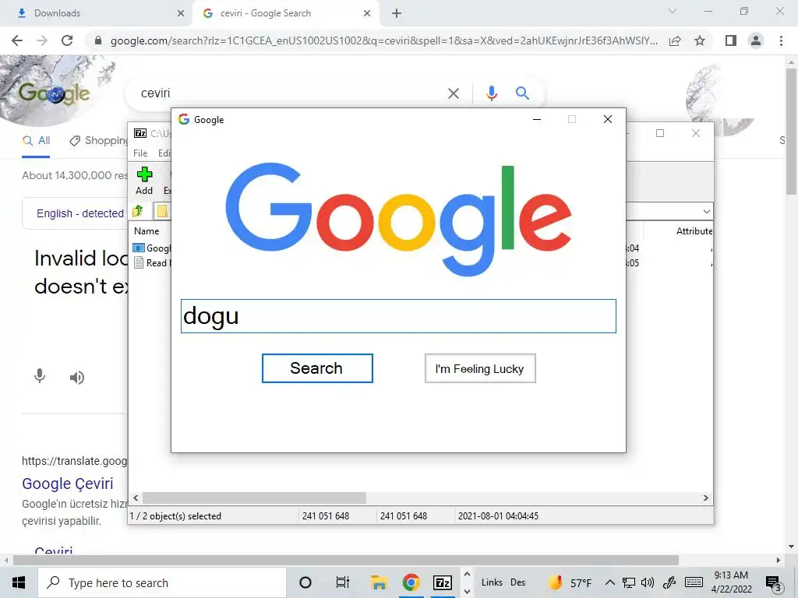Clear the ceviri search with X icon
This screenshot has width=798, height=598.
pos(453,93)
